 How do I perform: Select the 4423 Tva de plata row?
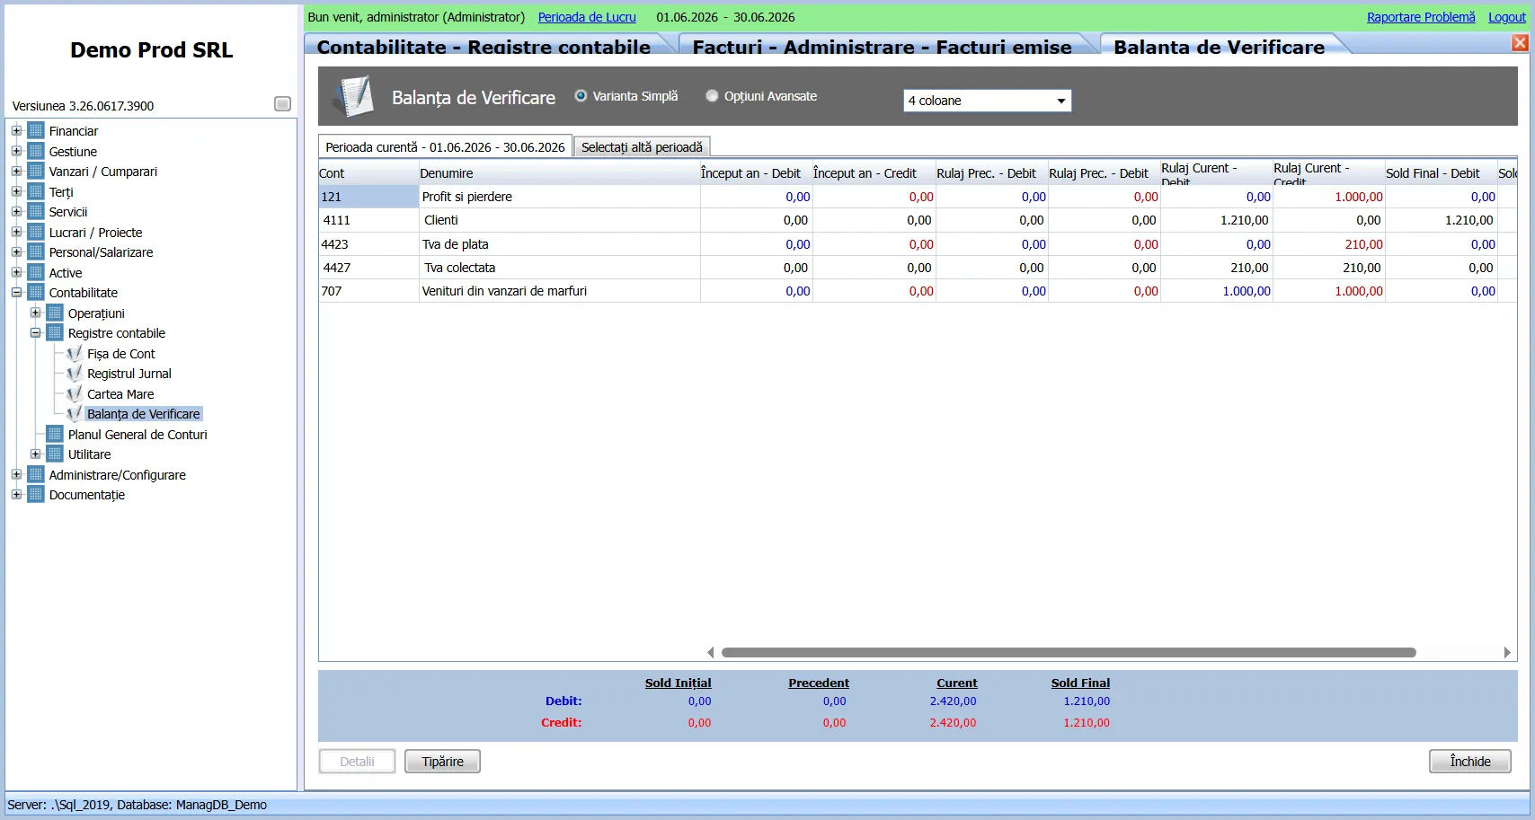(918, 244)
